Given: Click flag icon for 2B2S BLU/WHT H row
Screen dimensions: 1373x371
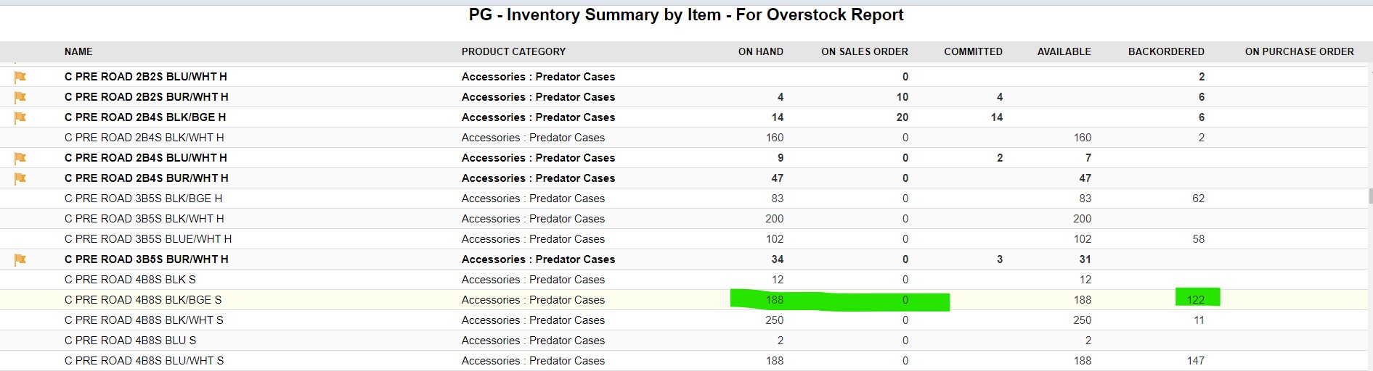Looking at the screenshot, I should (x=20, y=77).
